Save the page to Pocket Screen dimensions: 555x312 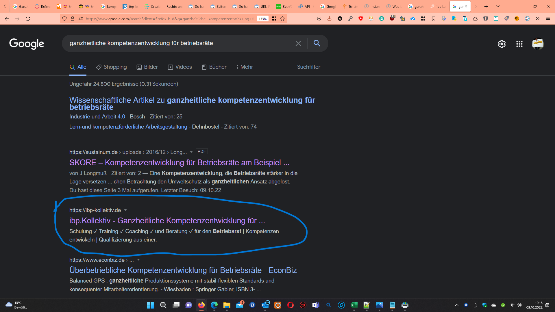point(319,18)
